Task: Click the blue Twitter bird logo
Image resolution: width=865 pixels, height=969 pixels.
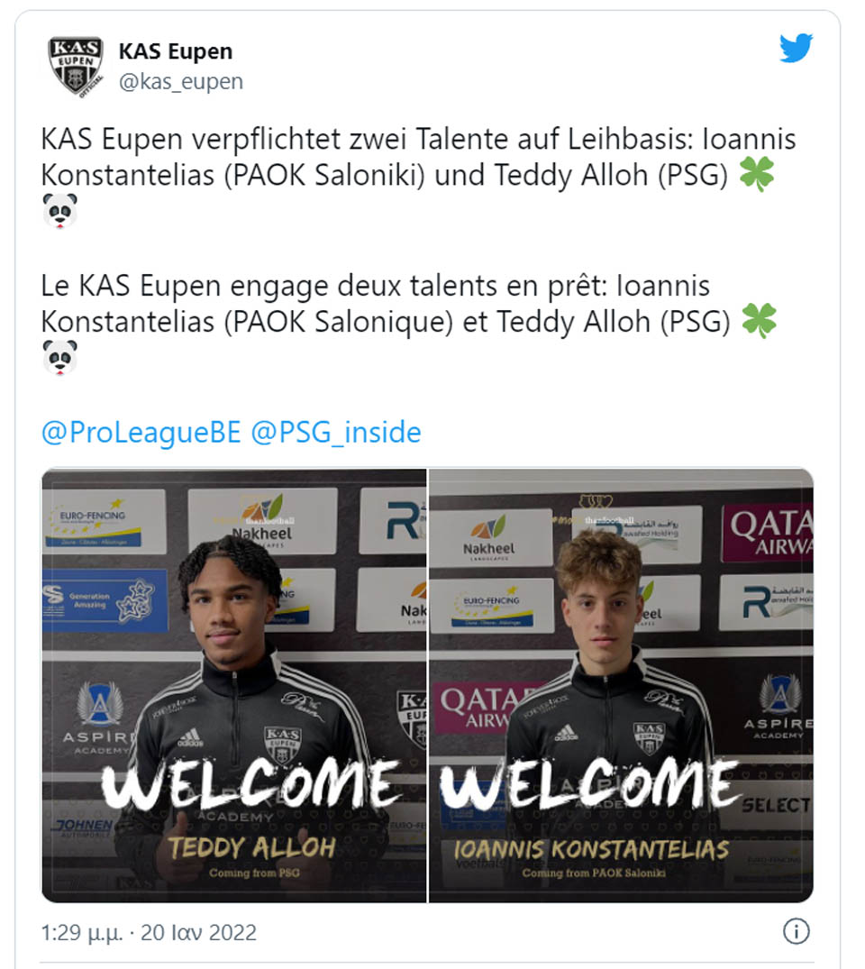Action: (797, 49)
